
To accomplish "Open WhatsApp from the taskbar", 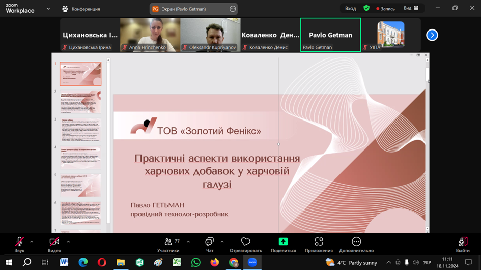I will click(x=195, y=263).
